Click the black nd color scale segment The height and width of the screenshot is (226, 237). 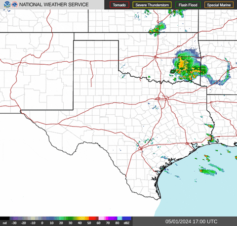pos(5,219)
